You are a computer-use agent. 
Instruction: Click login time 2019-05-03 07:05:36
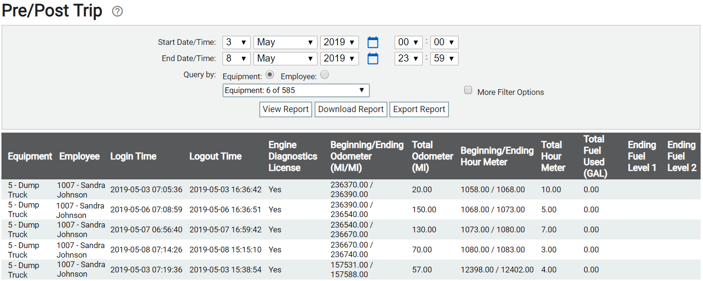click(x=146, y=190)
